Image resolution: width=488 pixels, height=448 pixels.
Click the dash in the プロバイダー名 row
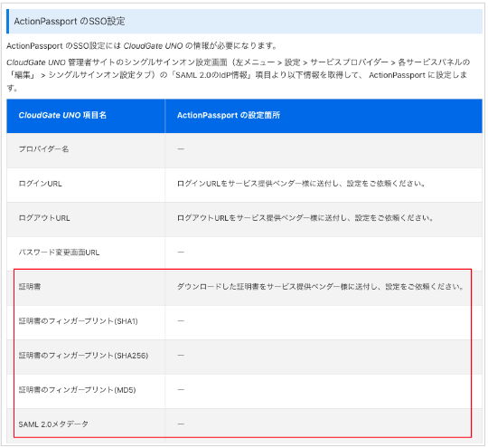pyautogui.click(x=181, y=149)
